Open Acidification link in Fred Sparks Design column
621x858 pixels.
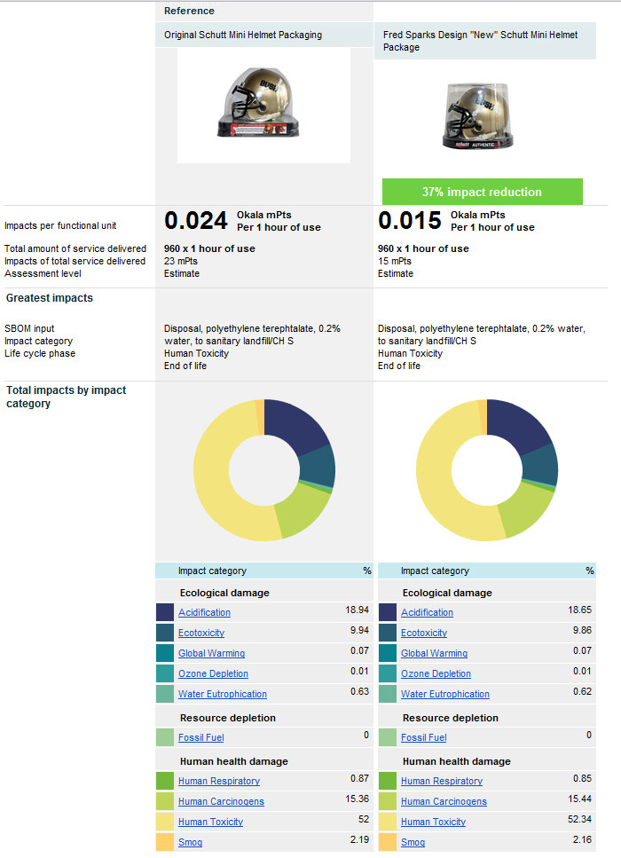pyautogui.click(x=427, y=612)
